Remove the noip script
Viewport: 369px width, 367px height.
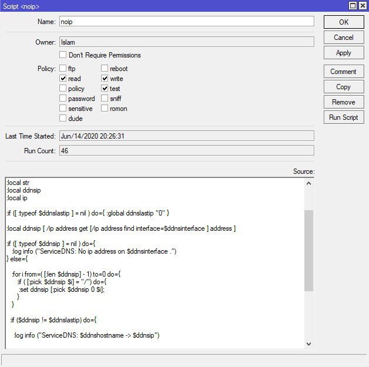(344, 102)
